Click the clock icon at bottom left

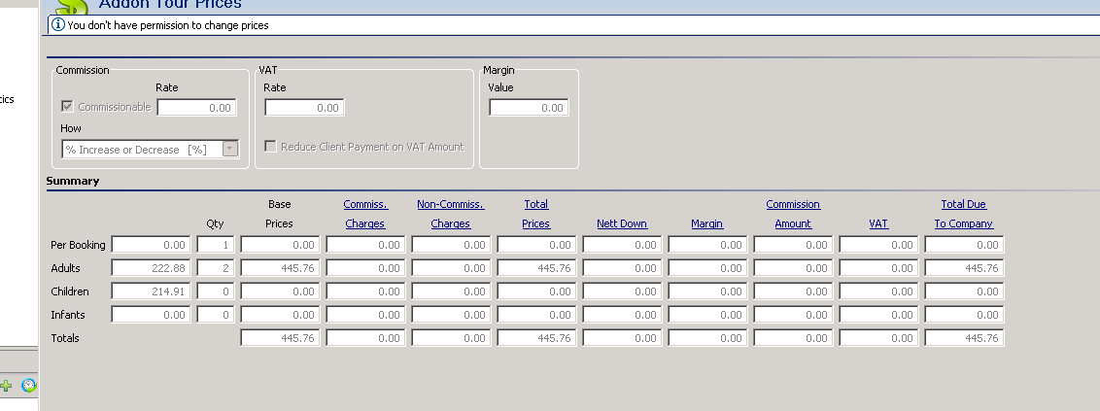coord(29,385)
